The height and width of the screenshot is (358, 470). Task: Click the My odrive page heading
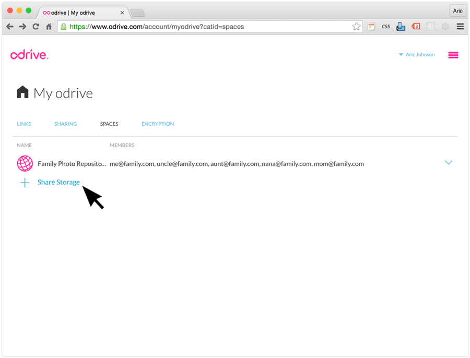63,93
